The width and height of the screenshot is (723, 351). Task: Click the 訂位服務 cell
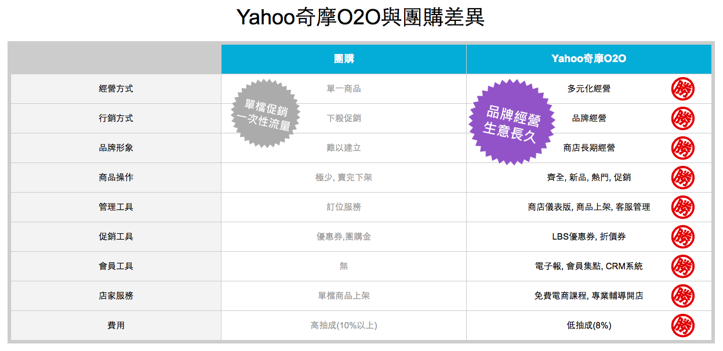tap(344, 207)
